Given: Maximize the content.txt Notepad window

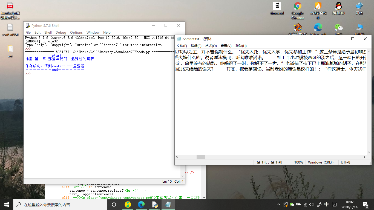Looking at the screenshot, I should tap(353, 39).
